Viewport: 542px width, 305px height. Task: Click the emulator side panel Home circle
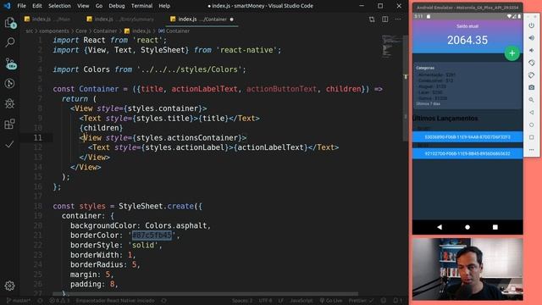pos(532,125)
